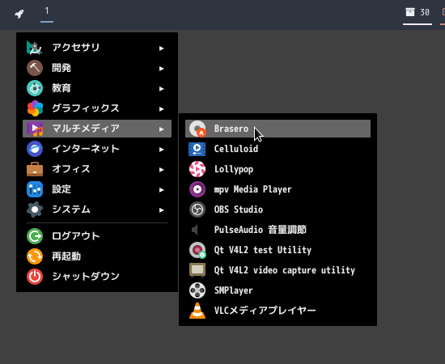Click the archive box icon beside 30
445x364 pixels.
point(410,12)
